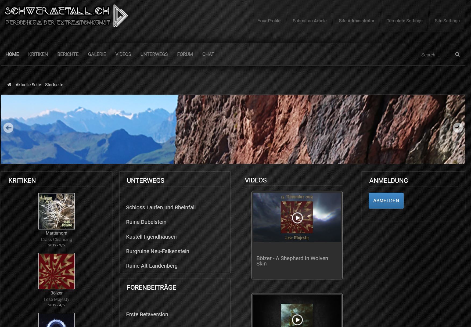Click the ANMELDUNG section heading
The width and height of the screenshot is (471, 327).
point(389,181)
